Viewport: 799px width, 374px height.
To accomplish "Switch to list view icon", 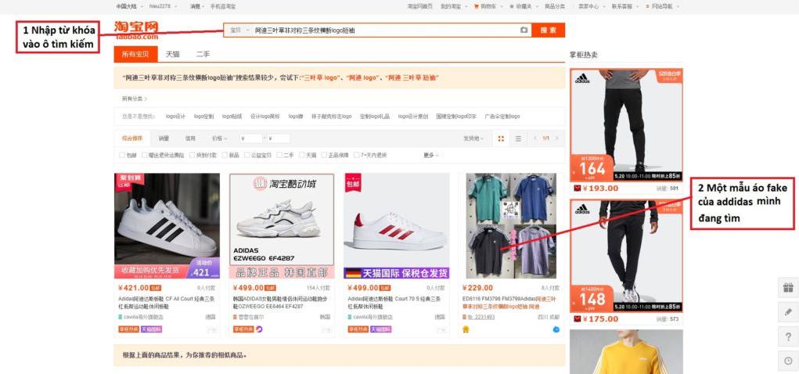I will (x=518, y=138).
